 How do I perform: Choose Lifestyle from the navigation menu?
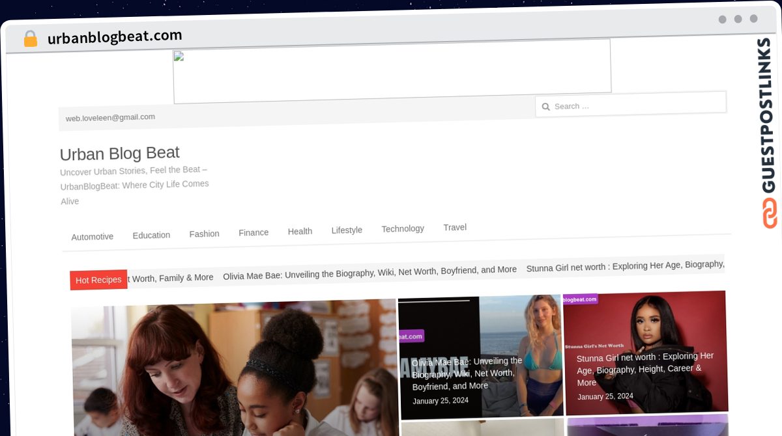[x=347, y=230]
